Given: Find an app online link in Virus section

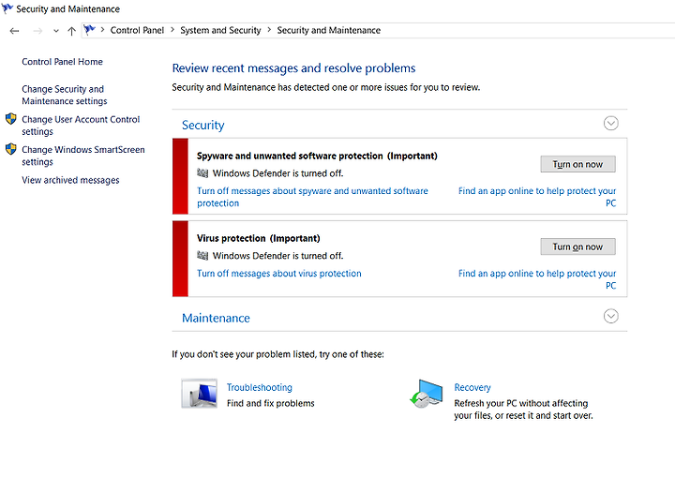Looking at the screenshot, I should [x=537, y=279].
